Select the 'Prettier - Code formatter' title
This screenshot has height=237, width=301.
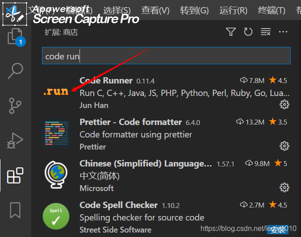point(130,122)
